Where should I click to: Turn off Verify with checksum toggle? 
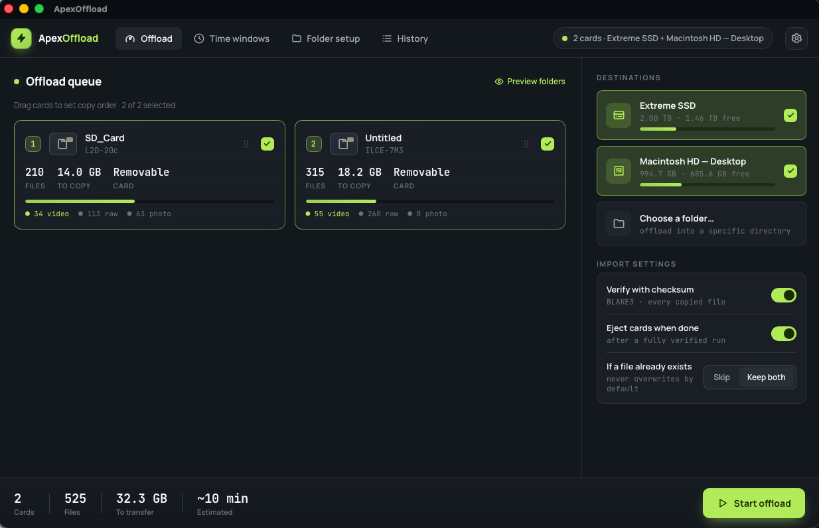point(784,295)
